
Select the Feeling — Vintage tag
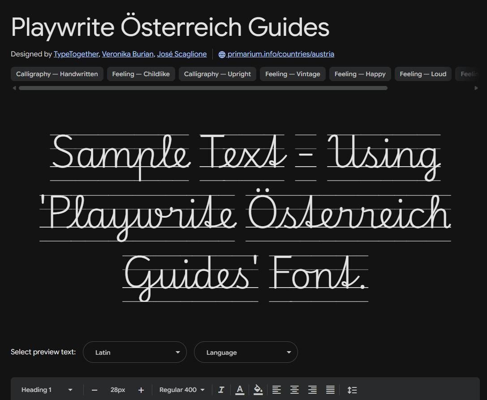(293, 74)
